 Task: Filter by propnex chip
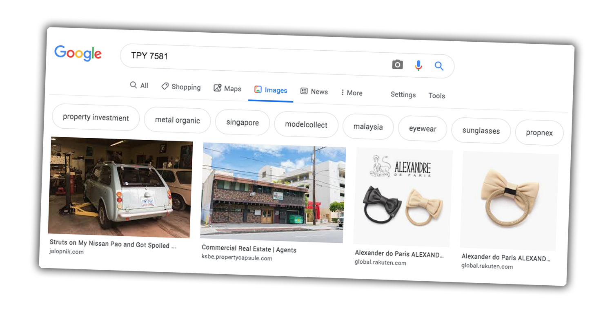coord(539,133)
